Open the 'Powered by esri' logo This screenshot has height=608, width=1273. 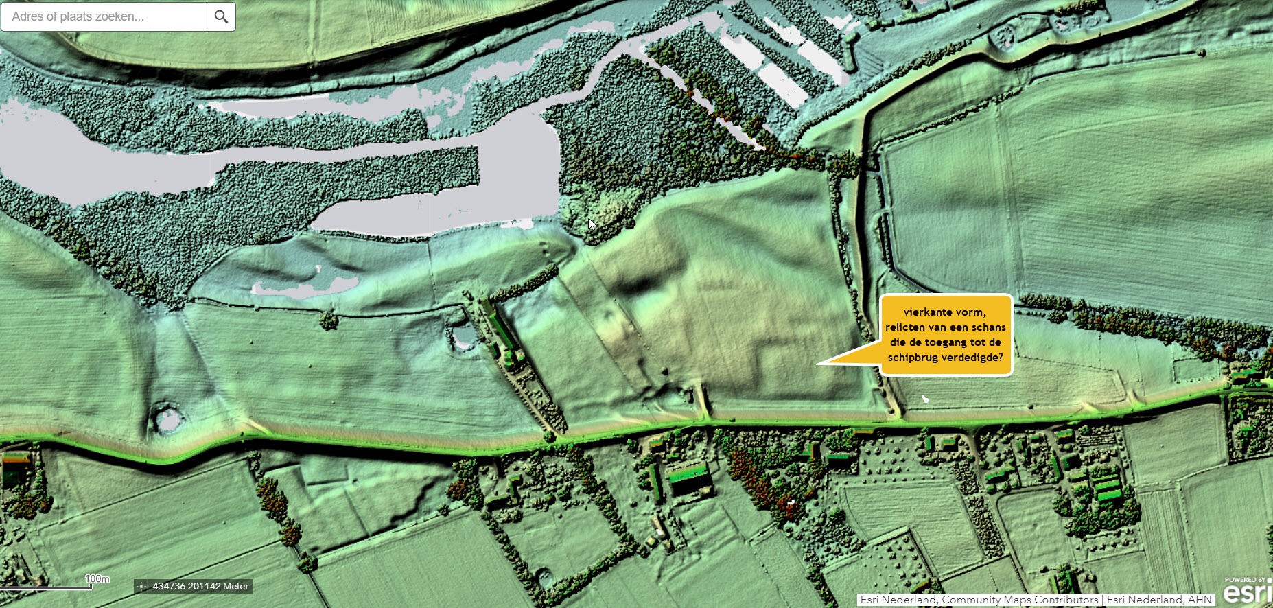tap(1248, 589)
